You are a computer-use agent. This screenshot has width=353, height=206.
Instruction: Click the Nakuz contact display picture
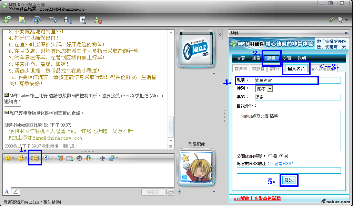(x=196, y=49)
